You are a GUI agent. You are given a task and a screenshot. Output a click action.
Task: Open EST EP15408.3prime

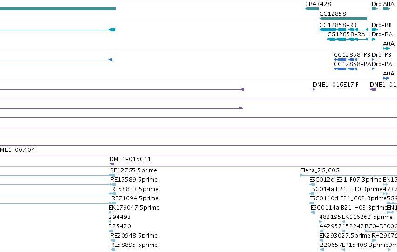point(365,245)
